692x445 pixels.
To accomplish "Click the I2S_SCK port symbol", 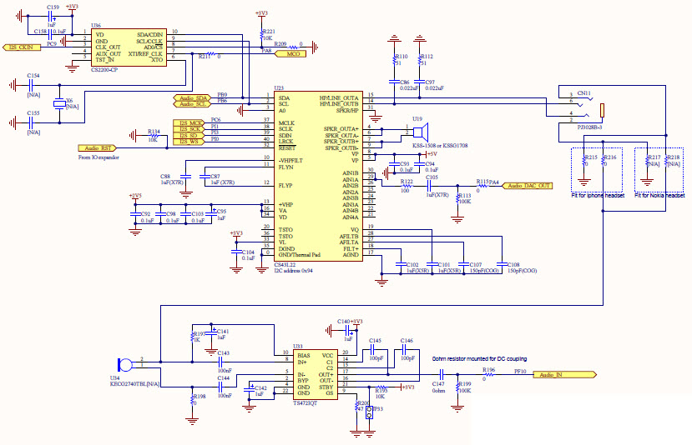I will [189, 129].
